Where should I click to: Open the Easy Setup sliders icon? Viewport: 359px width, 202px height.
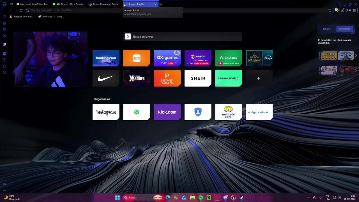click(355, 10)
